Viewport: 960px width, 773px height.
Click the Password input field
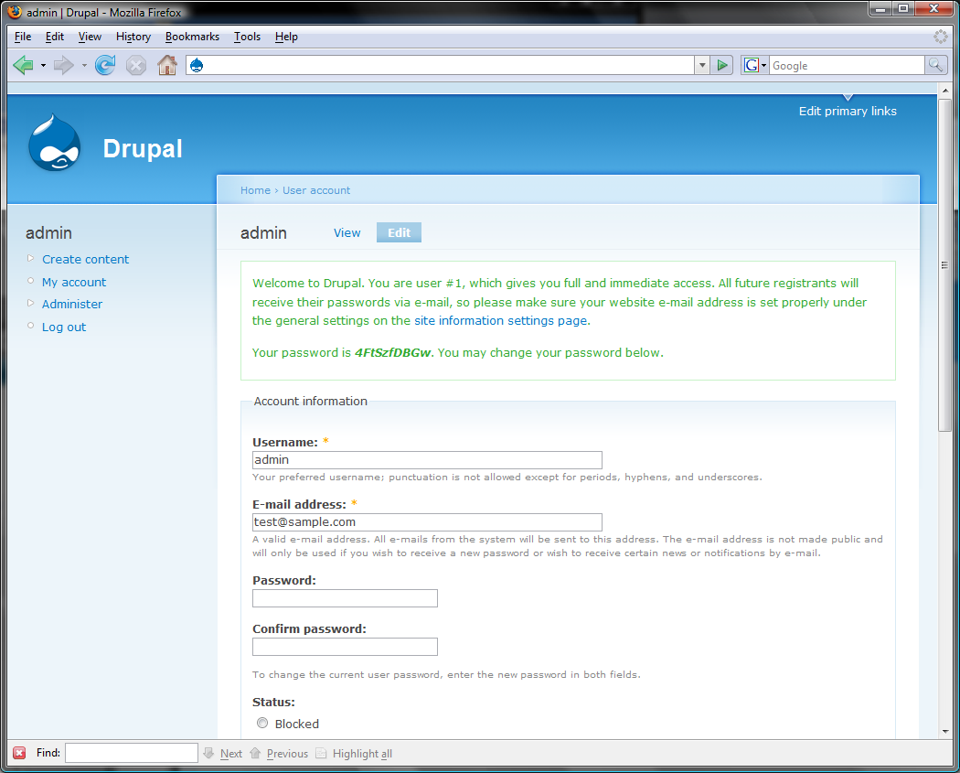tap(345, 598)
